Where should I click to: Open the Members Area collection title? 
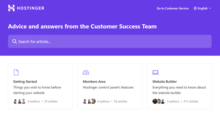(94, 81)
